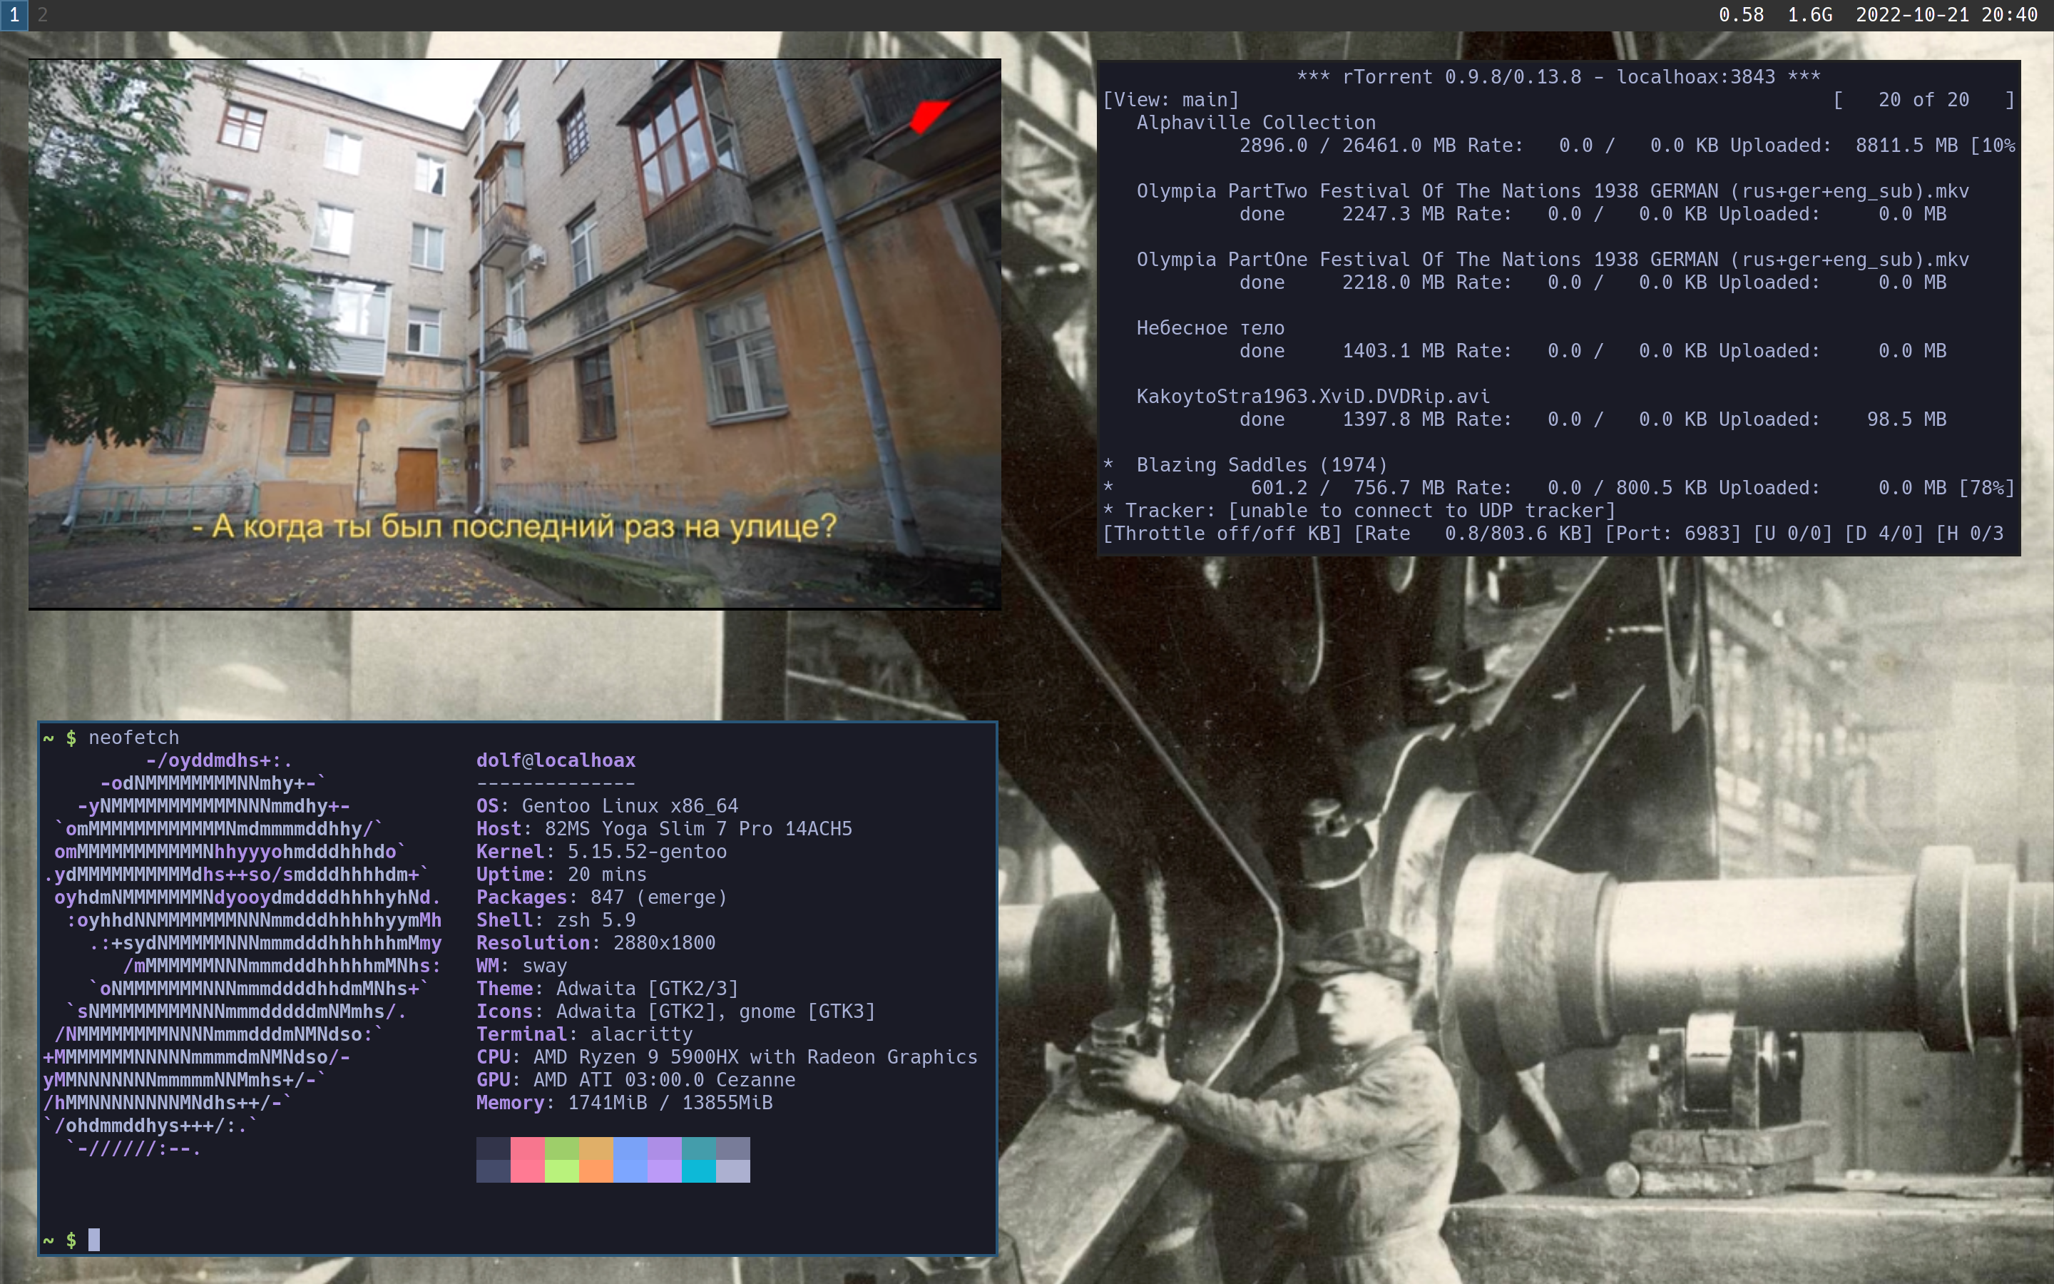Image resolution: width=2054 pixels, height=1284 pixels.
Task: Click the dolf@localhoax header in neofetch output
Action: click(556, 761)
